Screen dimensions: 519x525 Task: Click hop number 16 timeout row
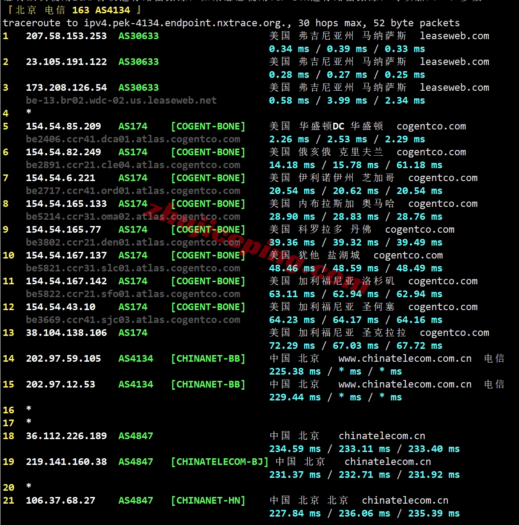[17, 410]
